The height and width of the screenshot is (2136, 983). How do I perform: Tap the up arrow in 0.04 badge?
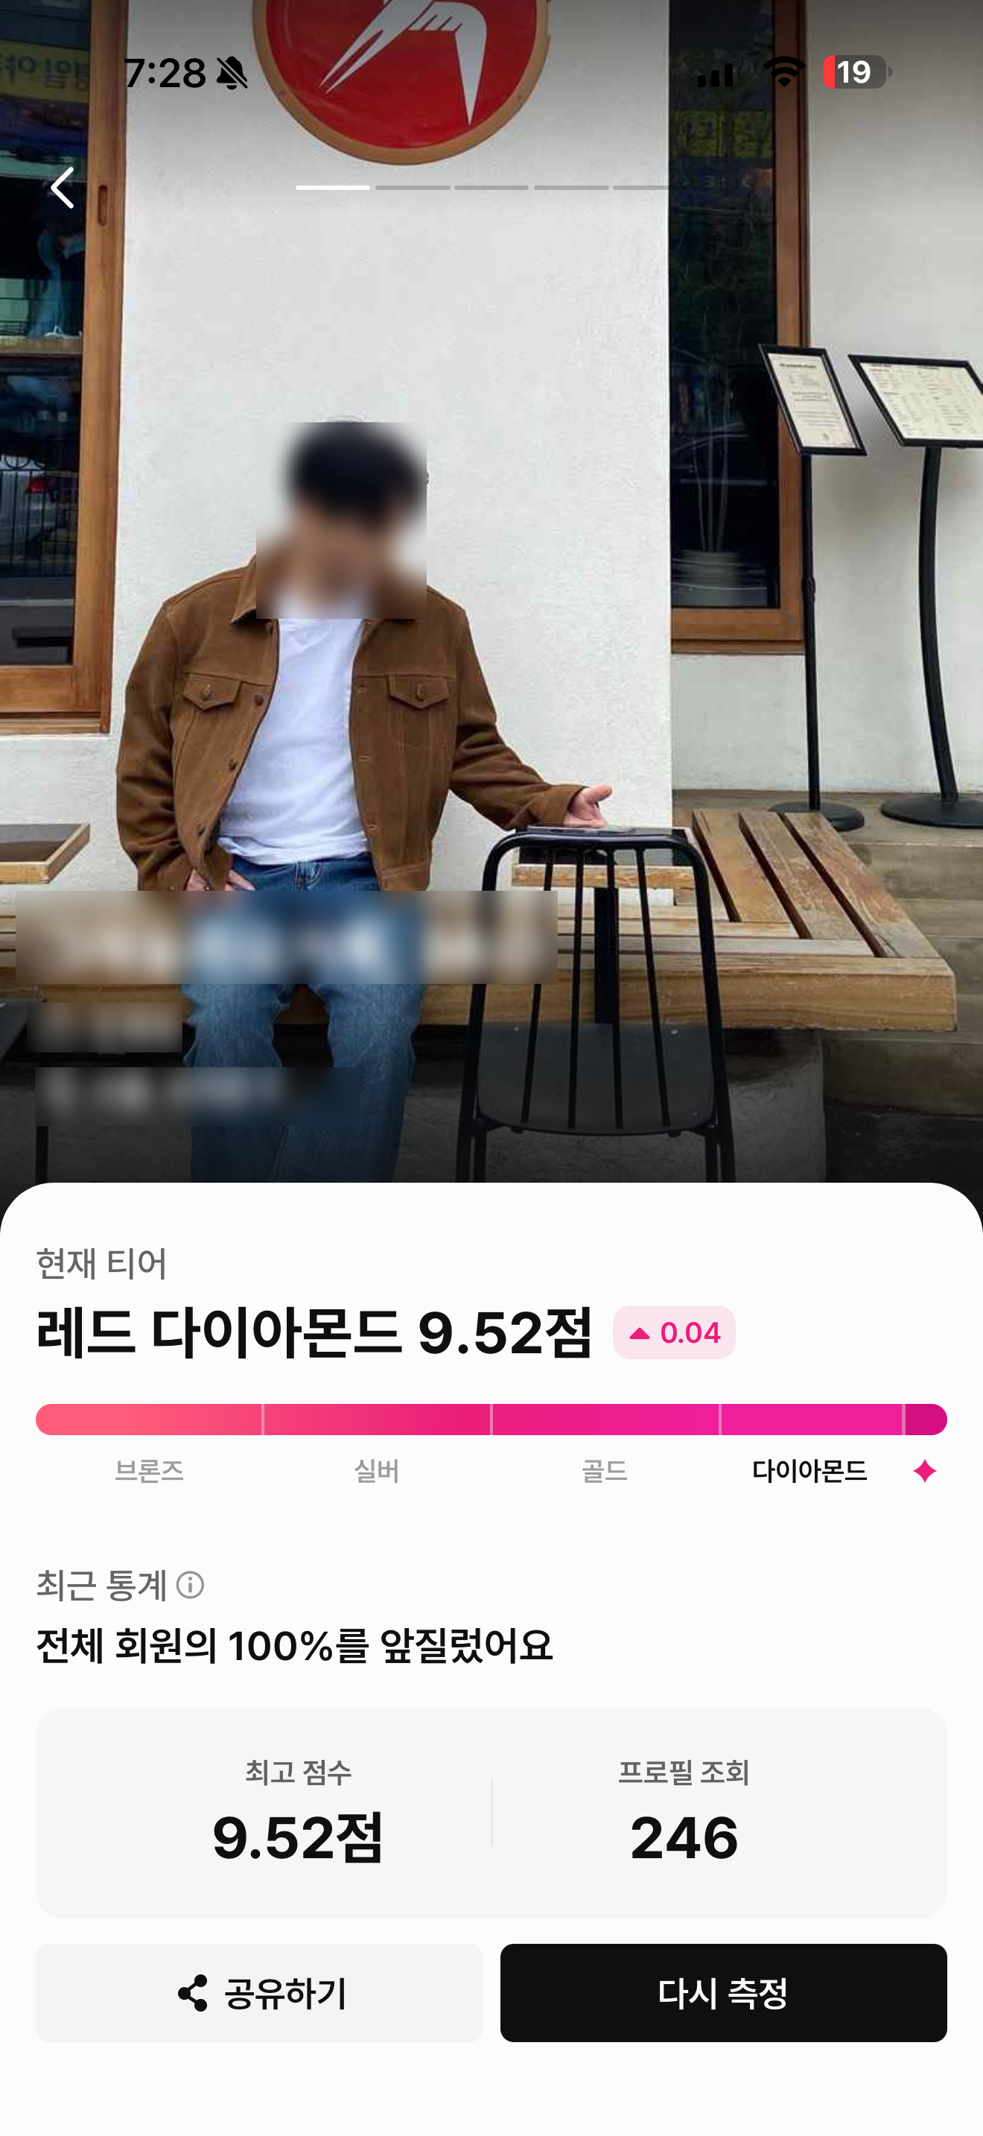pos(639,1333)
